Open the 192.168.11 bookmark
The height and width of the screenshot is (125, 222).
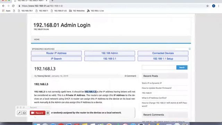pyautogui.click(x=42, y=11)
